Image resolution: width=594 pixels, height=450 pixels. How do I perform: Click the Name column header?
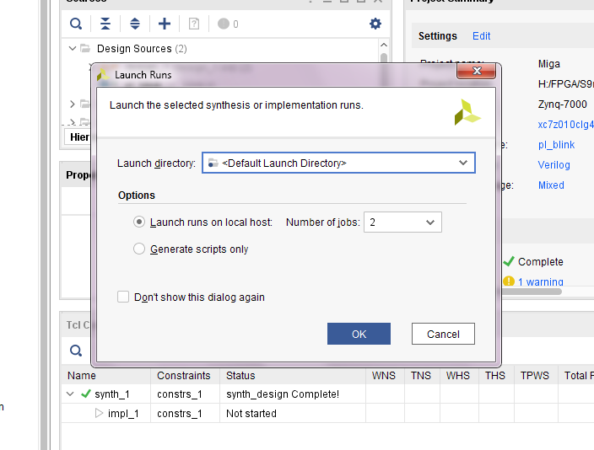(x=82, y=376)
